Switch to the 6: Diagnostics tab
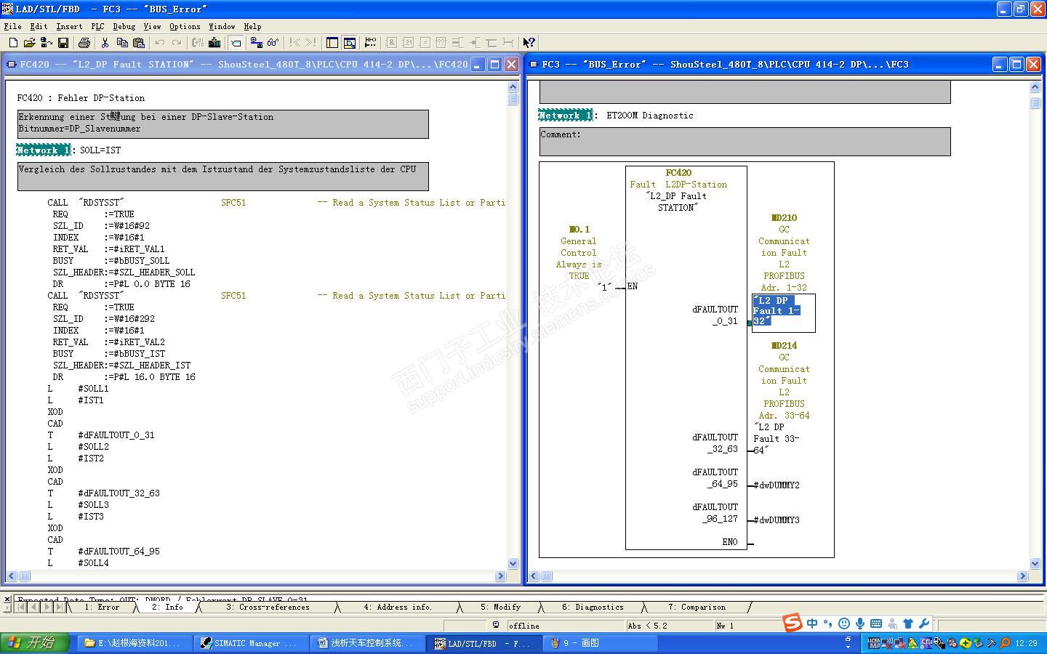The height and width of the screenshot is (654, 1047). click(x=593, y=607)
